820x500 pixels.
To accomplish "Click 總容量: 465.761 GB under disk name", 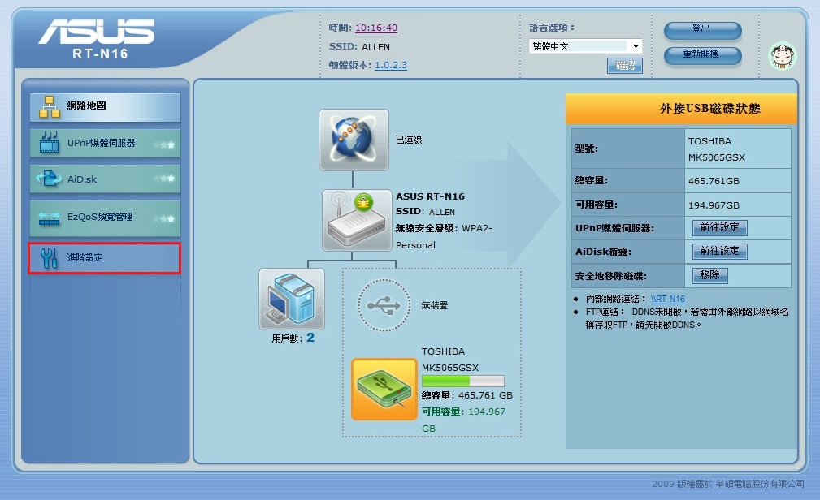I will (467, 395).
